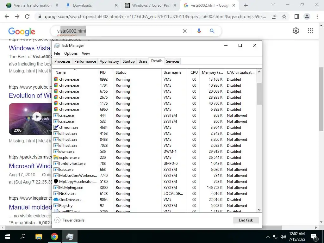Click the MpCopyAccelerator shield icon
Screen dimensions: 324x243
click(x=56, y=181)
